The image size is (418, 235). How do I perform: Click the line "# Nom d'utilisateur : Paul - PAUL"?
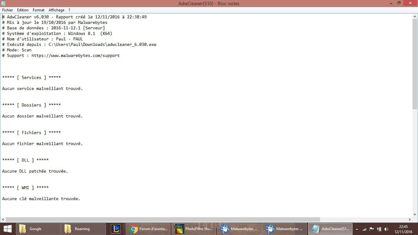pos(43,39)
